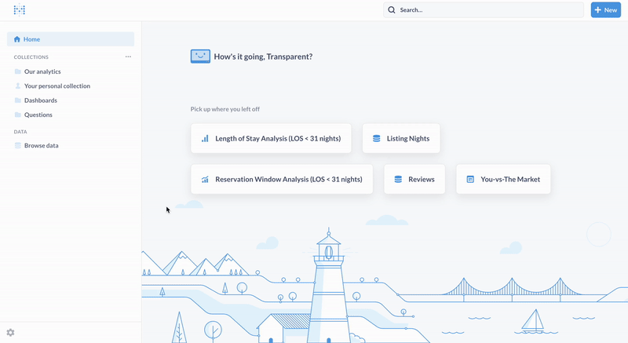Click the Reservation Window chart icon
Screen dimensions: 628x343
(x=205, y=179)
